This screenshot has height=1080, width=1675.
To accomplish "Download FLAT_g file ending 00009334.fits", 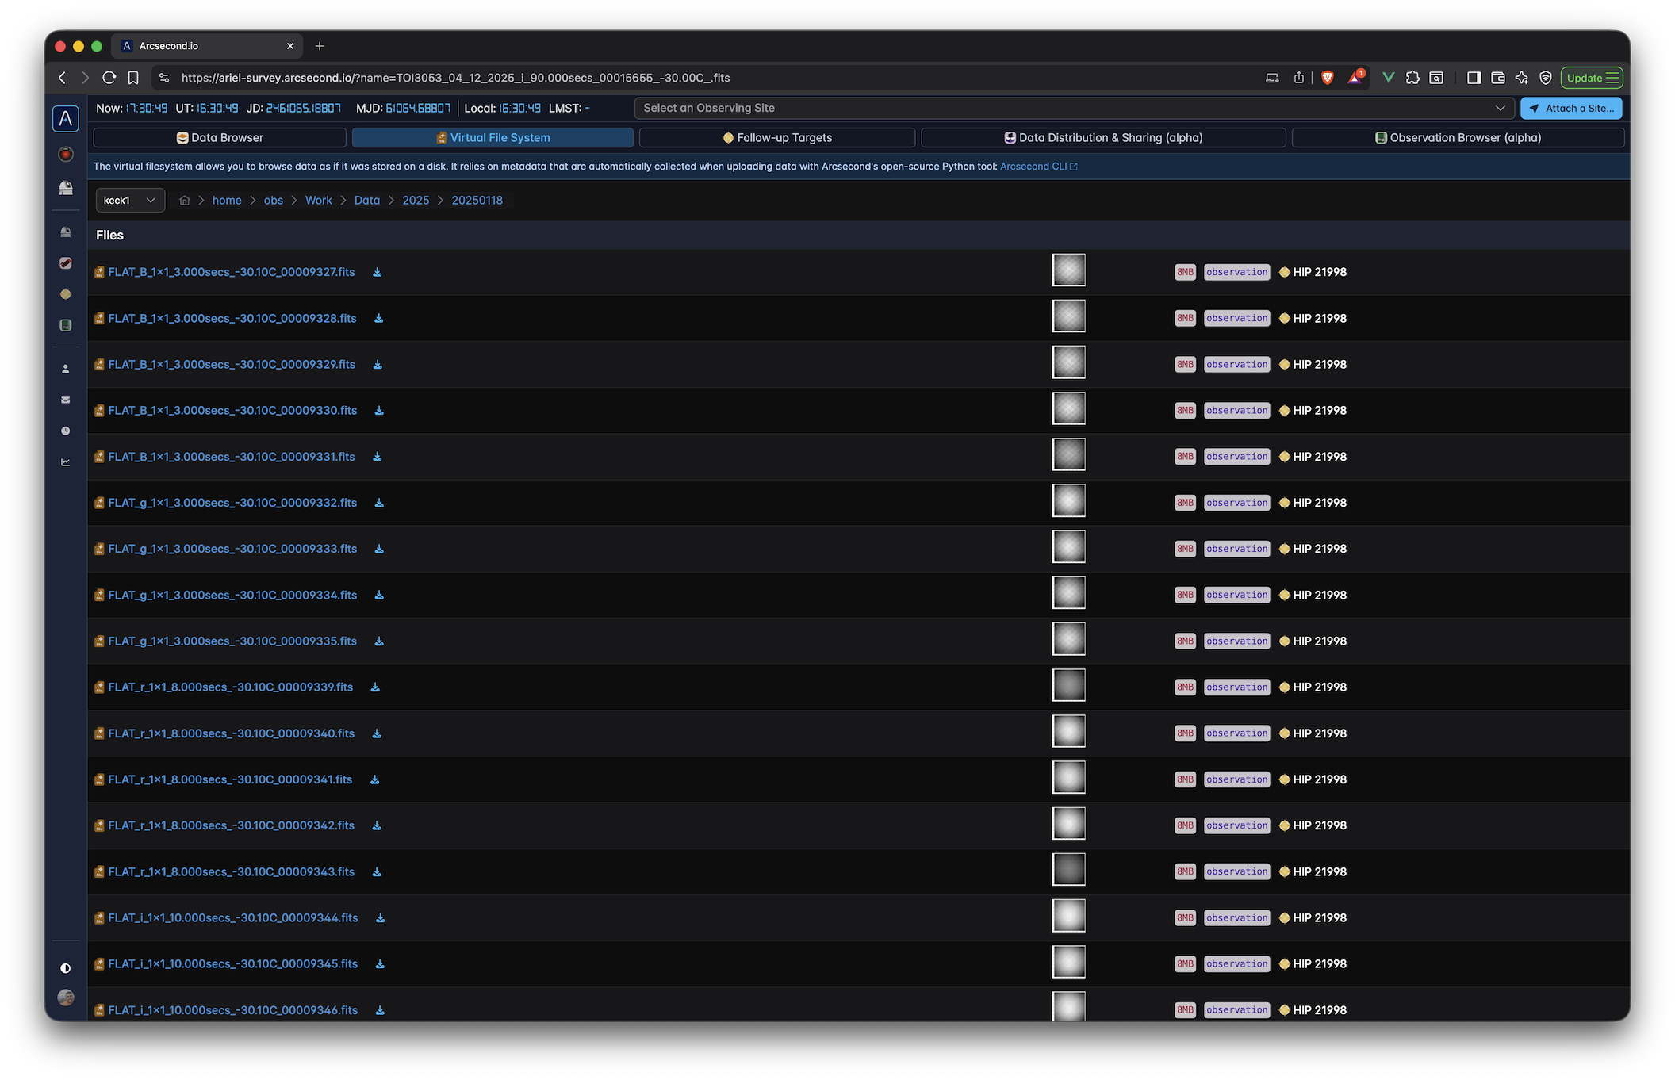I will [379, 595].
